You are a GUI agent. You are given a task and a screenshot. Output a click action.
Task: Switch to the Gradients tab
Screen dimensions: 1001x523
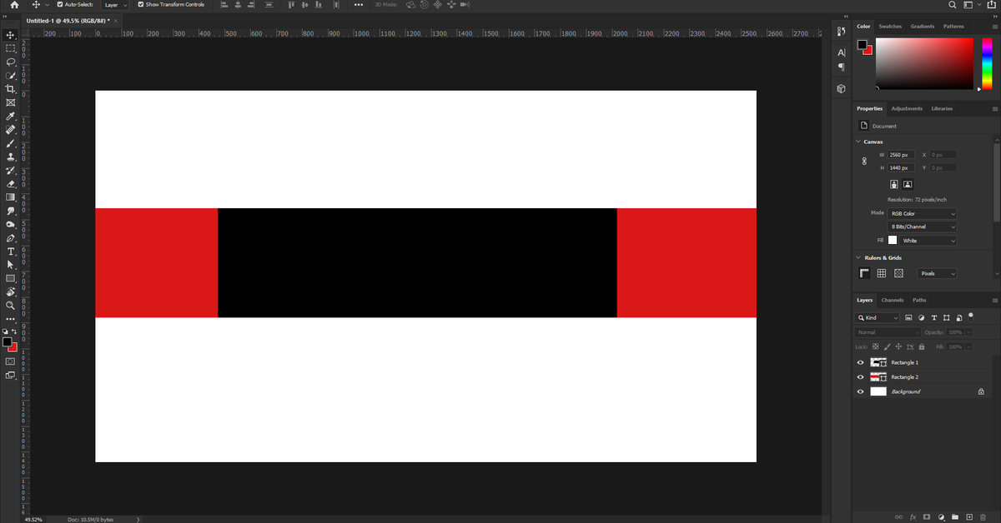tap(923, 27)
